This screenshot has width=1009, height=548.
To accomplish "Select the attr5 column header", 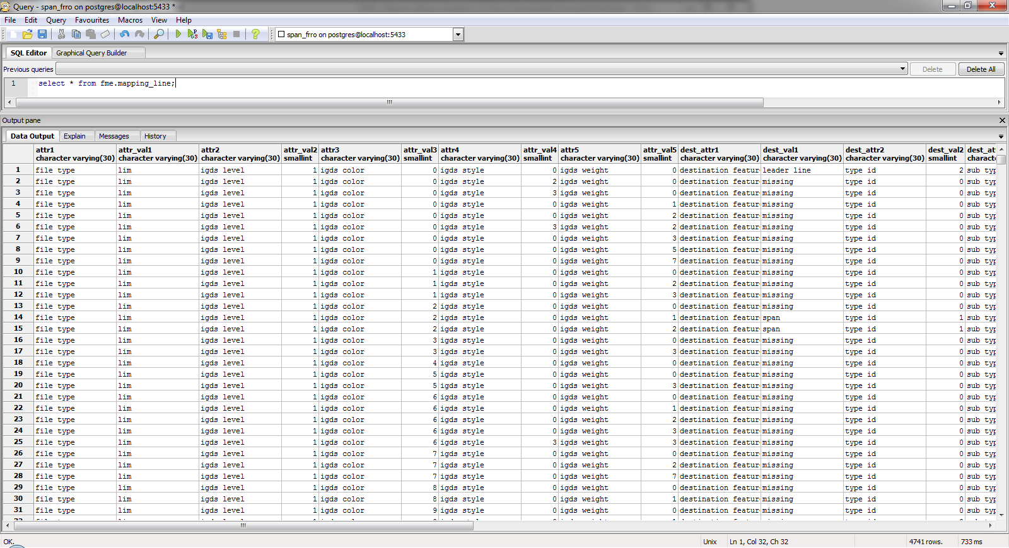I will pyautogui.click(x=600, y=154).
